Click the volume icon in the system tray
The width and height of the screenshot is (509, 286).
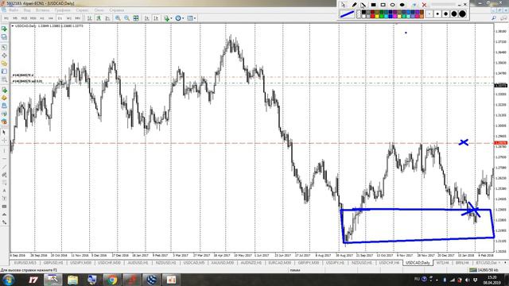tap(468, 280)
